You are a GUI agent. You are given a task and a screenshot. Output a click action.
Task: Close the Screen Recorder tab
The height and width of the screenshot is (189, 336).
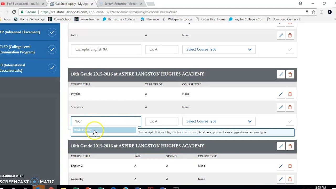pos(141,4)
